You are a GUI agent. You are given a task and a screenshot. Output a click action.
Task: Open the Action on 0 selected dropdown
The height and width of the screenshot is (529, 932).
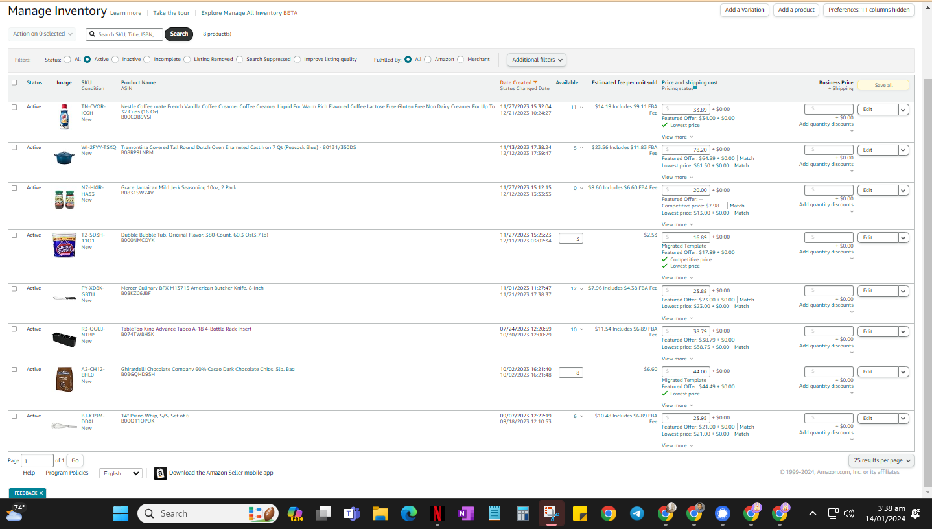42,34
